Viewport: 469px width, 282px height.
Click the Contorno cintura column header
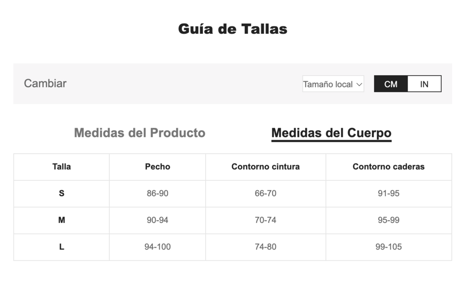(266, 167)
